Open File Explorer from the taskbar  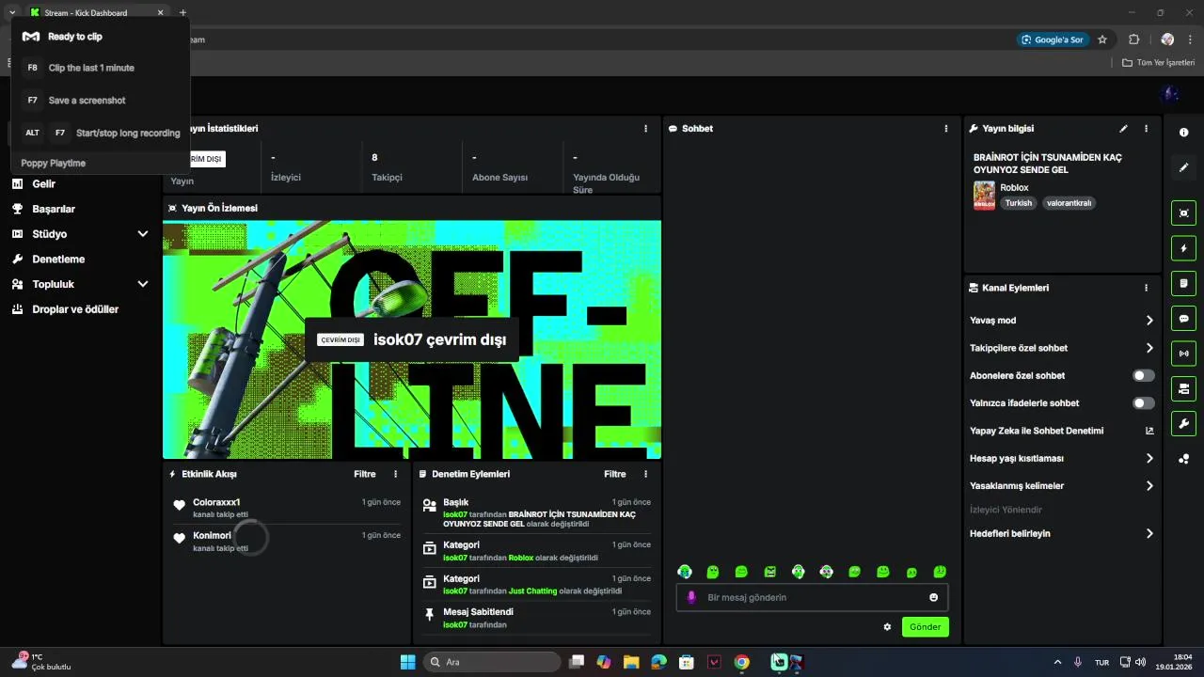pyautogui.click(x=631, y=662)
